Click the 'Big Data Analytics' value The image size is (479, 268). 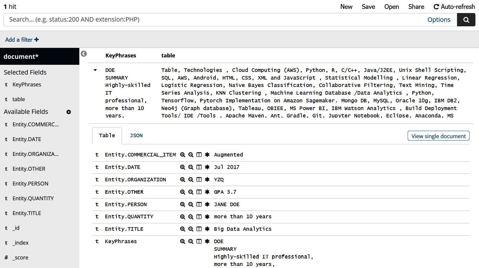click(x=243, y=229)
